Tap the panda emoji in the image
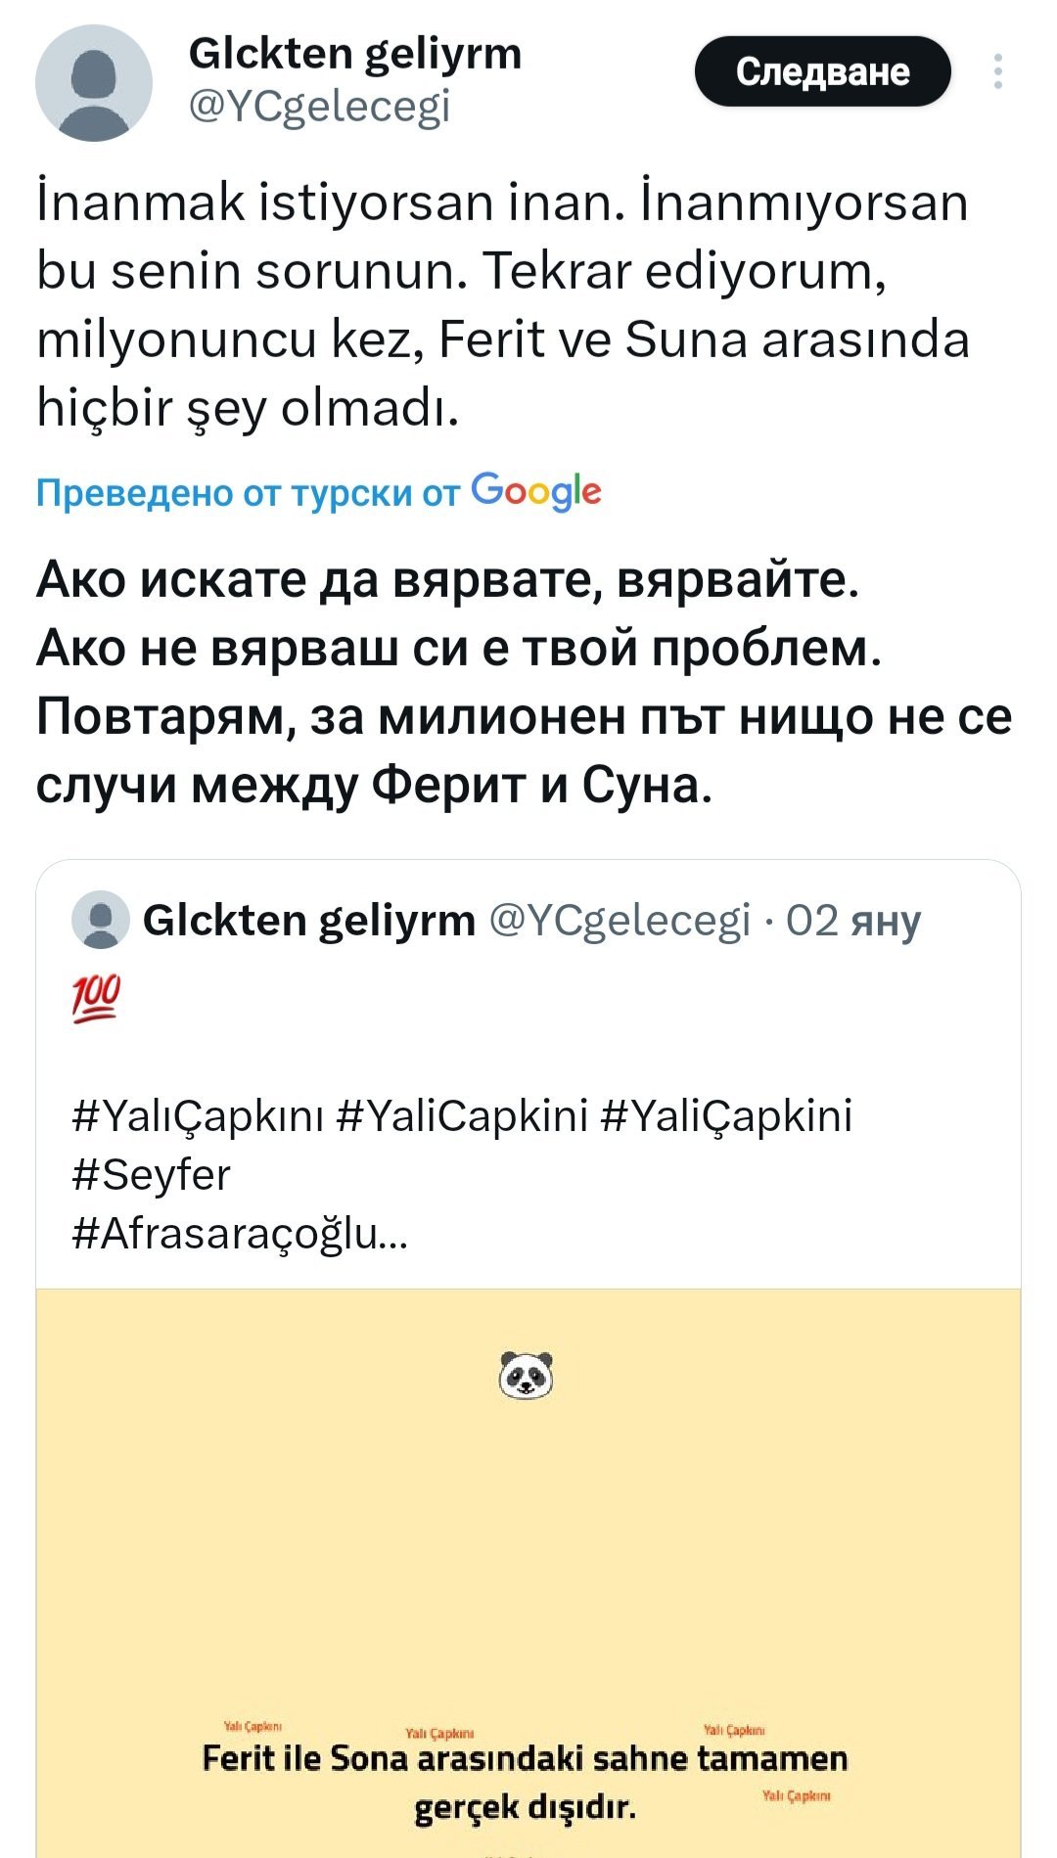Screen dimensions: 1057x1858 [x=527, y=1375]
